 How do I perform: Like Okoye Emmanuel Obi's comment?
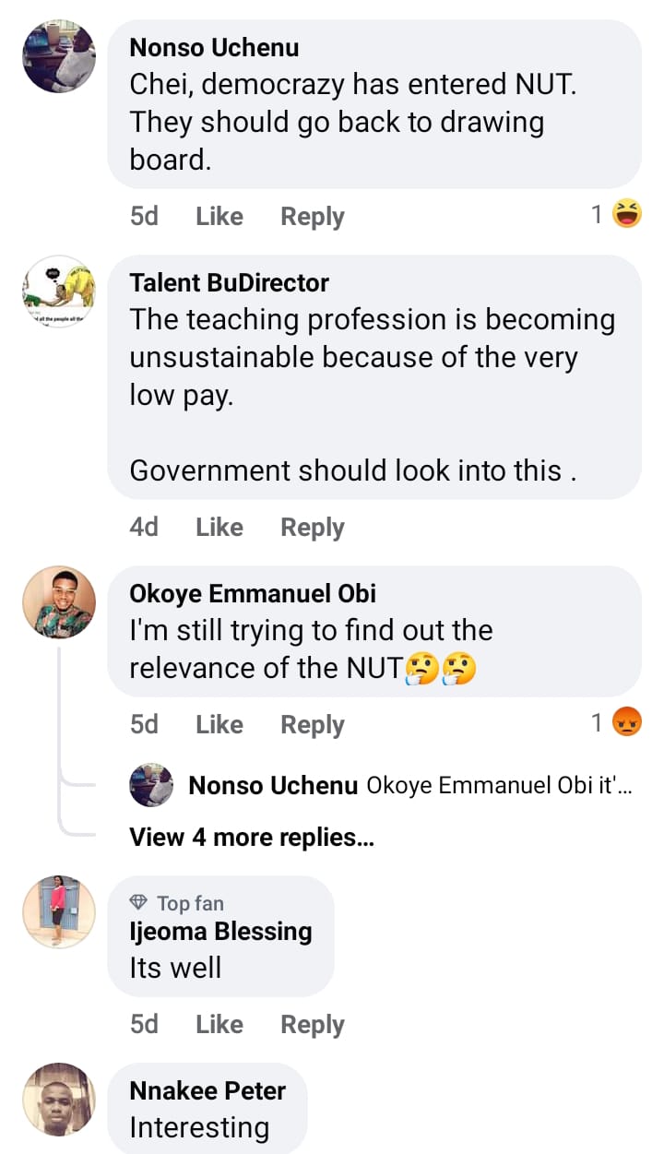point(219,724)
